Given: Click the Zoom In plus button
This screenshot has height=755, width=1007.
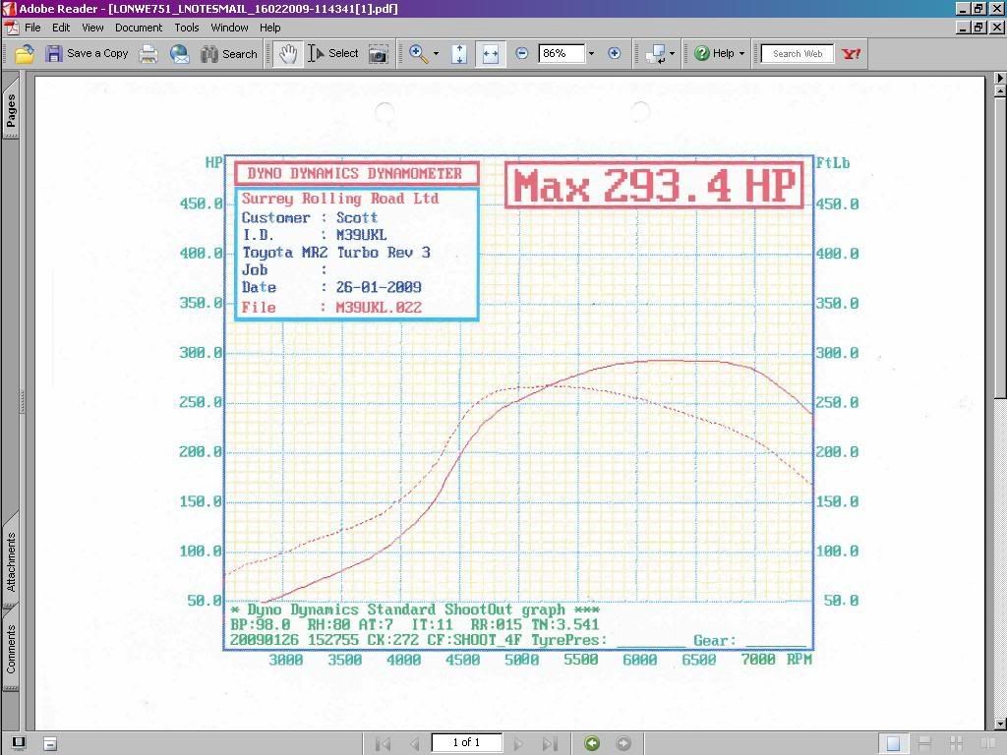Looking at the screenshot, I should [x=615, y=54].
